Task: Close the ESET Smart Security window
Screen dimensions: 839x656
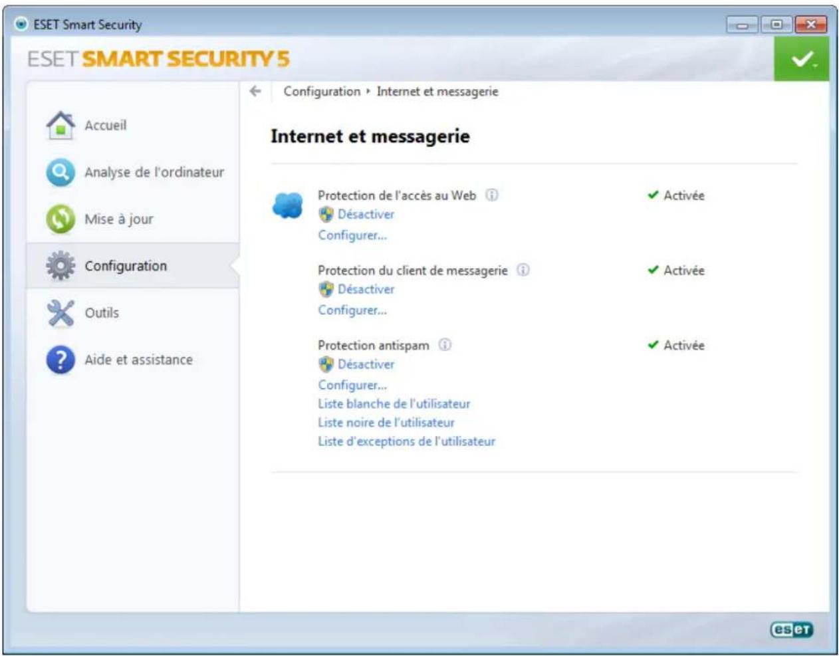Action: coord(810,25)
